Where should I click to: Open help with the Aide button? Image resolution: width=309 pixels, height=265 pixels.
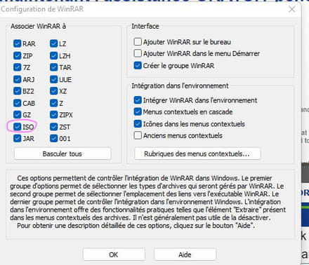click(185, 254)
